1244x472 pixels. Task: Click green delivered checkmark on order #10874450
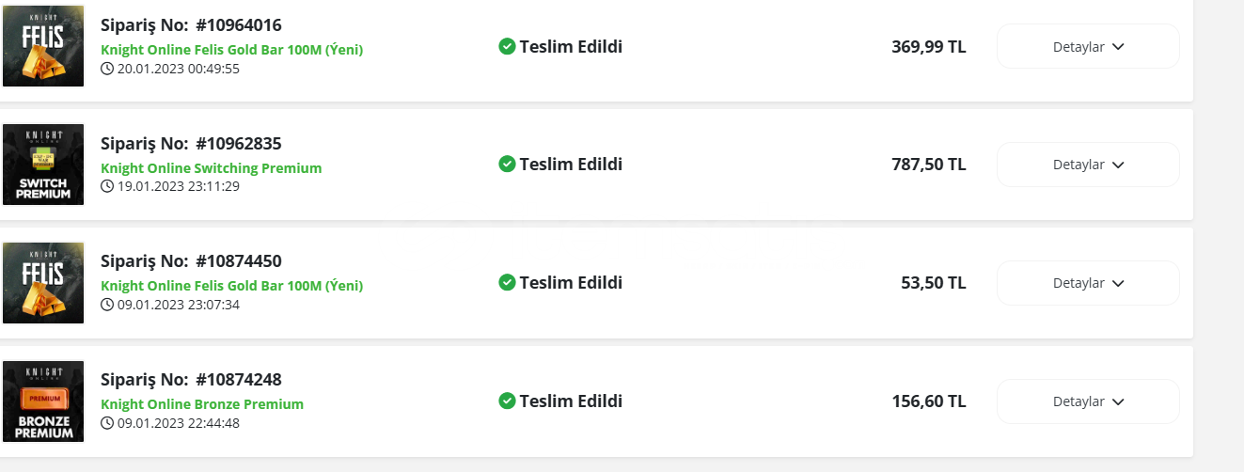(x=507, y=283)
